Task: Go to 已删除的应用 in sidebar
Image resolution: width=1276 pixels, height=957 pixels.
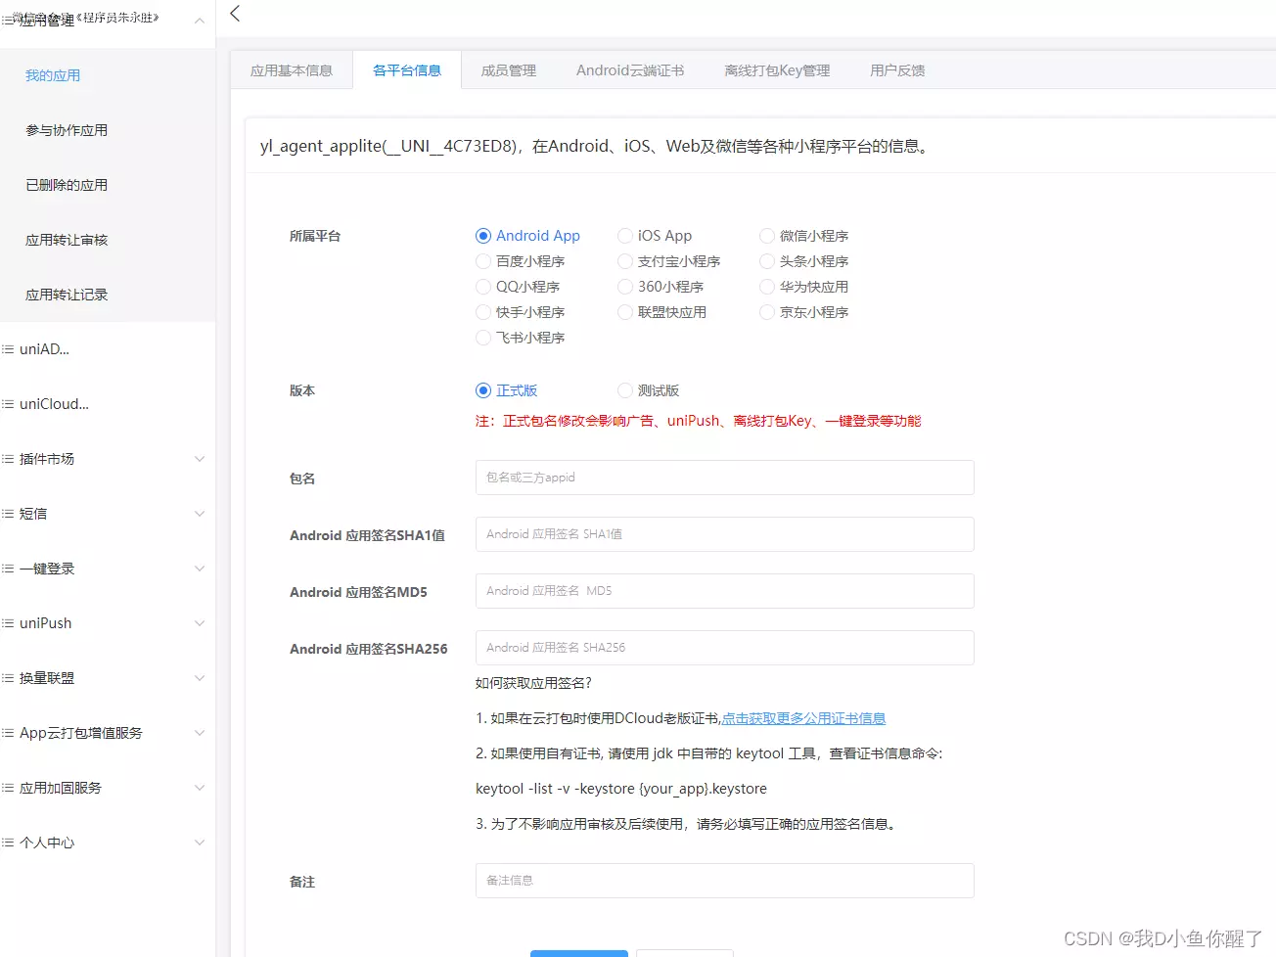Action: tap(67, 185)
